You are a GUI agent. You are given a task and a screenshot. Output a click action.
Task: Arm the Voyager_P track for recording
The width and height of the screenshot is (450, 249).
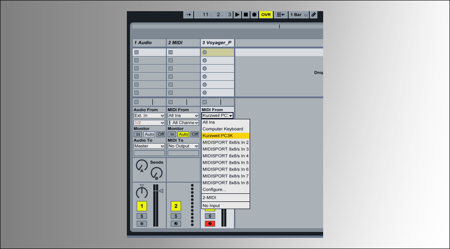(210, 223)
